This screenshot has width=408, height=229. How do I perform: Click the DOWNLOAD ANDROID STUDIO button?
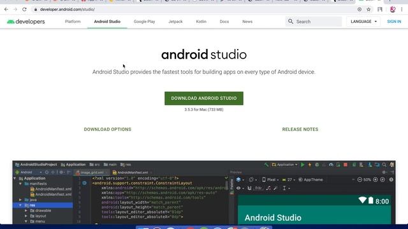tap(204, 98)
